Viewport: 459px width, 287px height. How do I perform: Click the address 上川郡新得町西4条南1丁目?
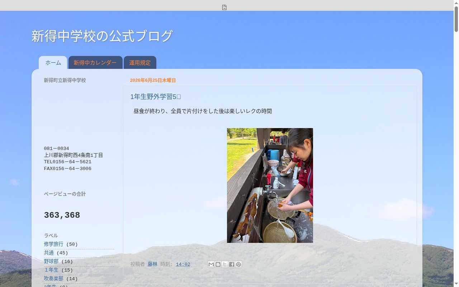[74, 155]
